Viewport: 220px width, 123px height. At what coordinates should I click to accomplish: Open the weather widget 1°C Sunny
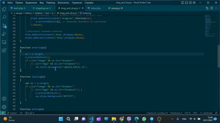pyautogui.click(x=9, y=119)
